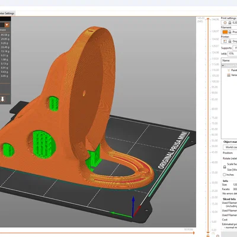The width and height of the screenshot is (237, 237).
Task: Open the orange legend view-type dropdown
Action: point(7,25)
